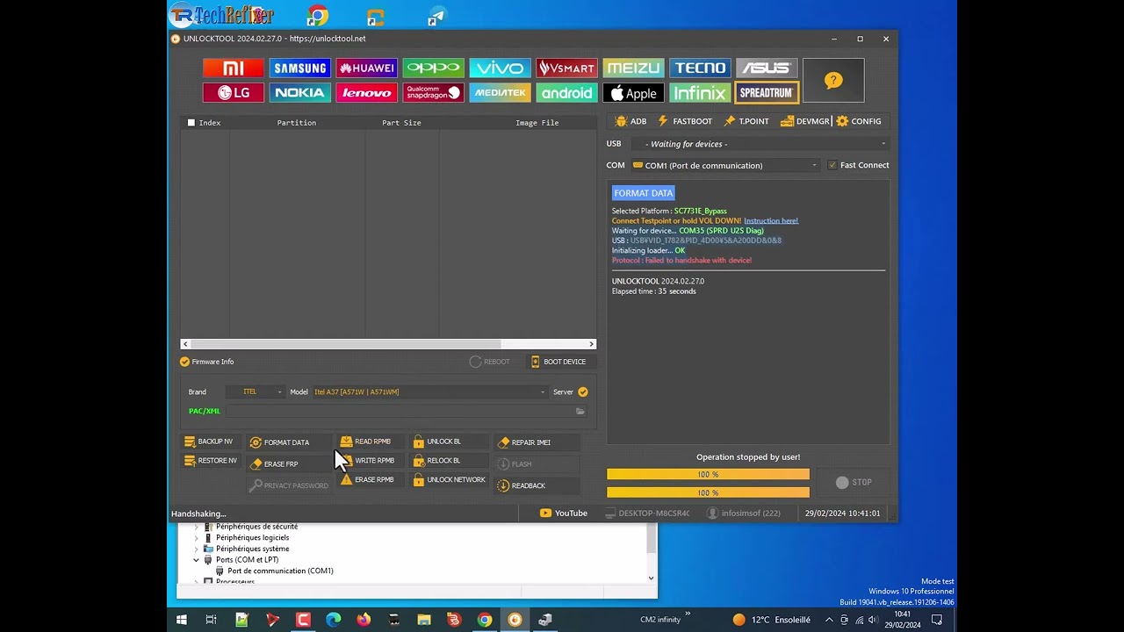Open the Model Itel A37 dropdown
Viewport: 1124px width, 632px height.
point(430,392)
